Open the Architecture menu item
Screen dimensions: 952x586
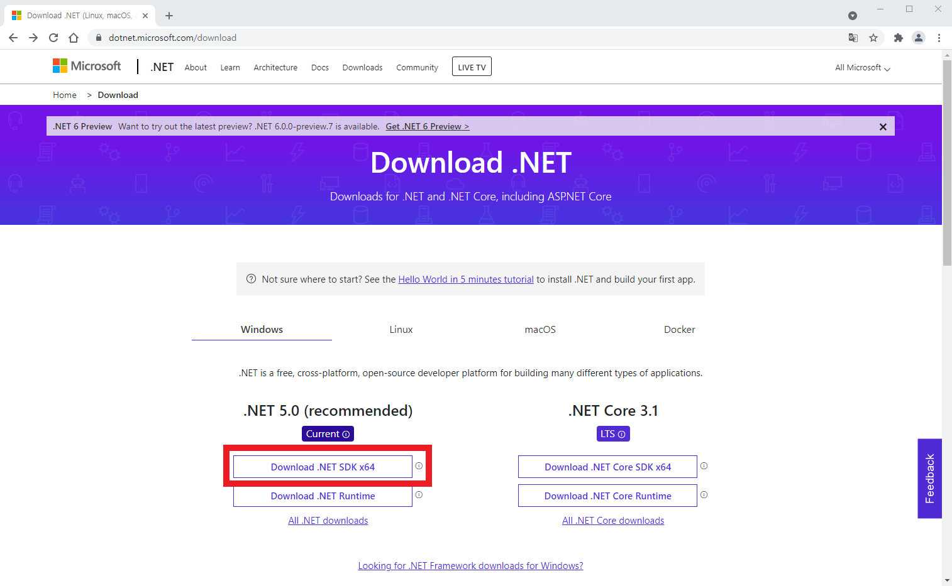[x=275, y=68]
